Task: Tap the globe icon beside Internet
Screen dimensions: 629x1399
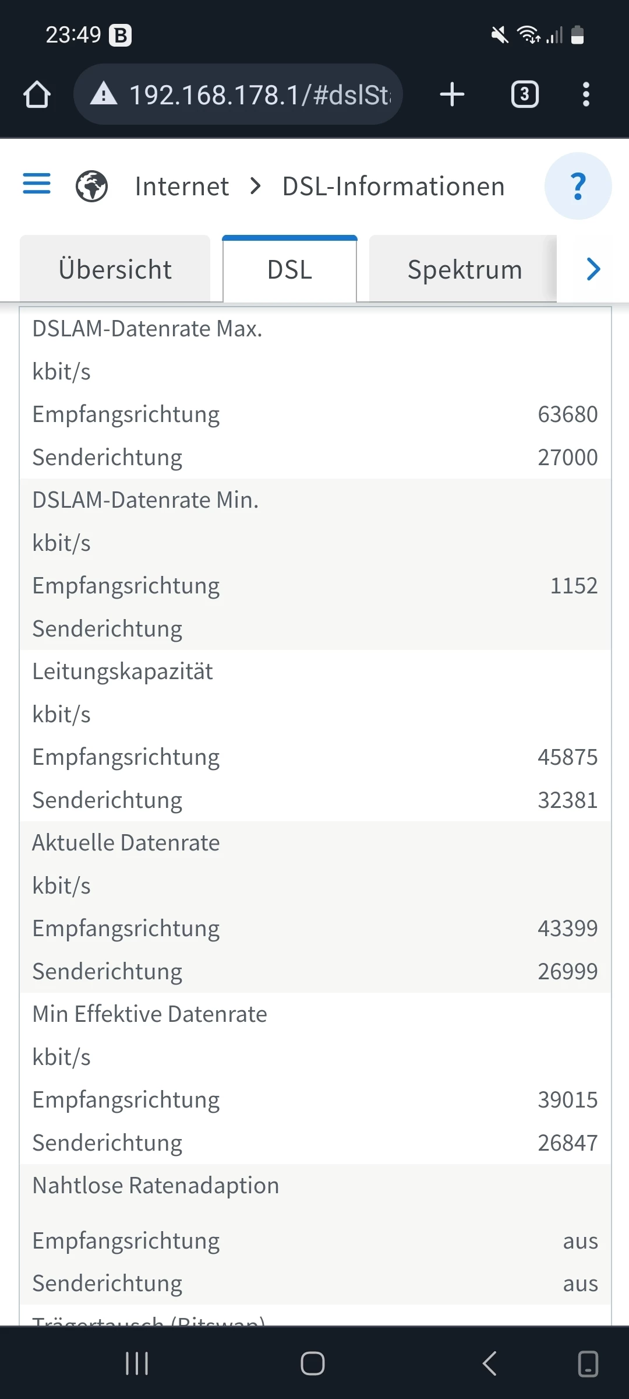Action: [x=92, y=187]
